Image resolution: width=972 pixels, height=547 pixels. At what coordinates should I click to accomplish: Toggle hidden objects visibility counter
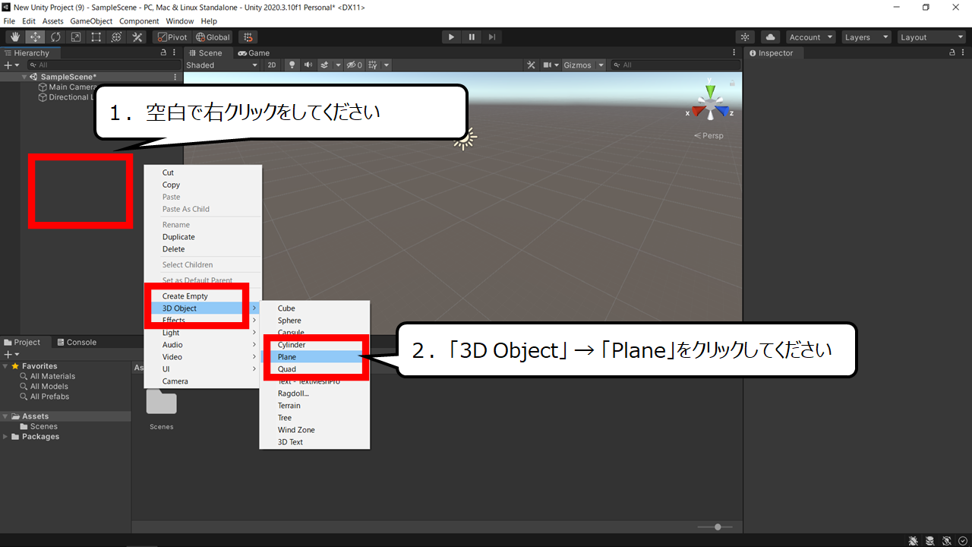tap(355, 65)
